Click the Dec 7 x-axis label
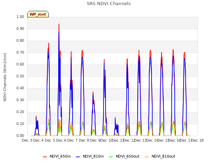The image size is (218, 163). [x=73, y=140]
